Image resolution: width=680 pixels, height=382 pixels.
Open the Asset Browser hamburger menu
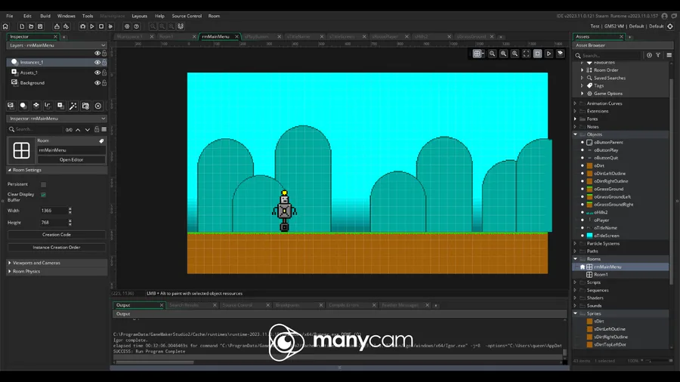(x=669, y=55)
